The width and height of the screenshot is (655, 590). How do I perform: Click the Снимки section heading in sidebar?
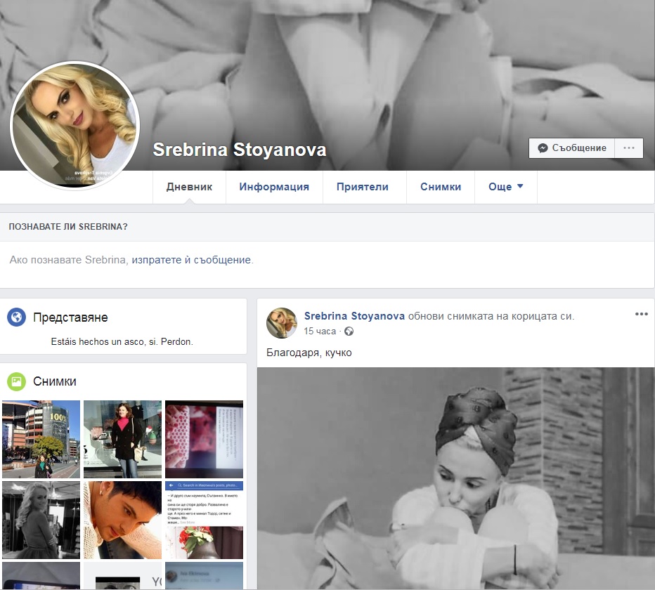55,381
